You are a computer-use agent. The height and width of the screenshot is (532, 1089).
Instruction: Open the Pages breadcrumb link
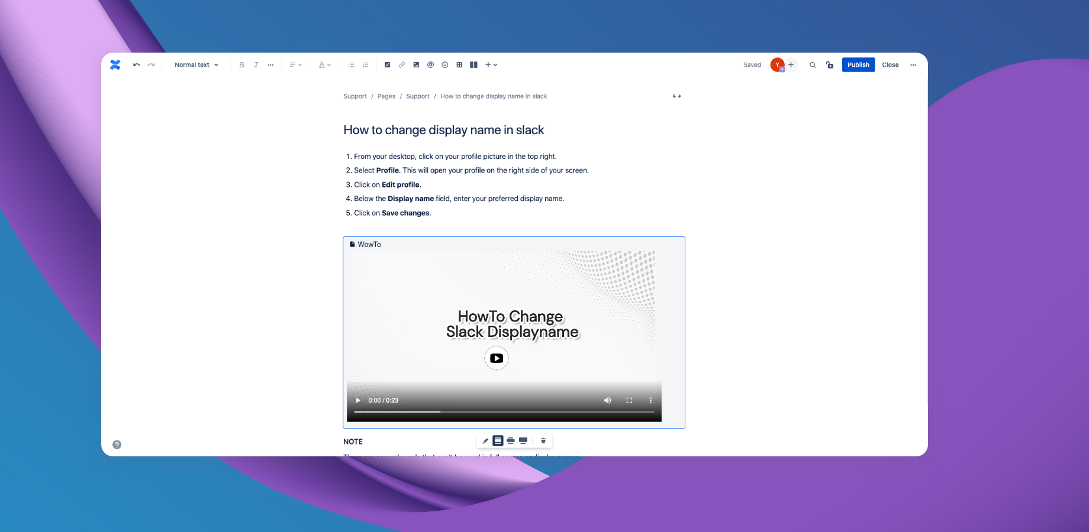point(386,96)
